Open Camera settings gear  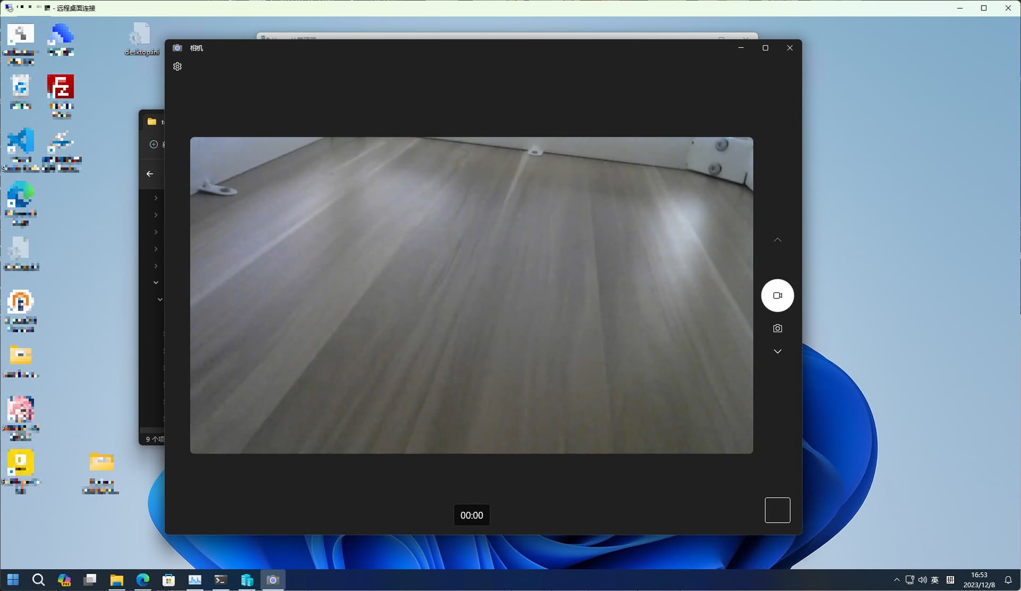coord(178,66)
